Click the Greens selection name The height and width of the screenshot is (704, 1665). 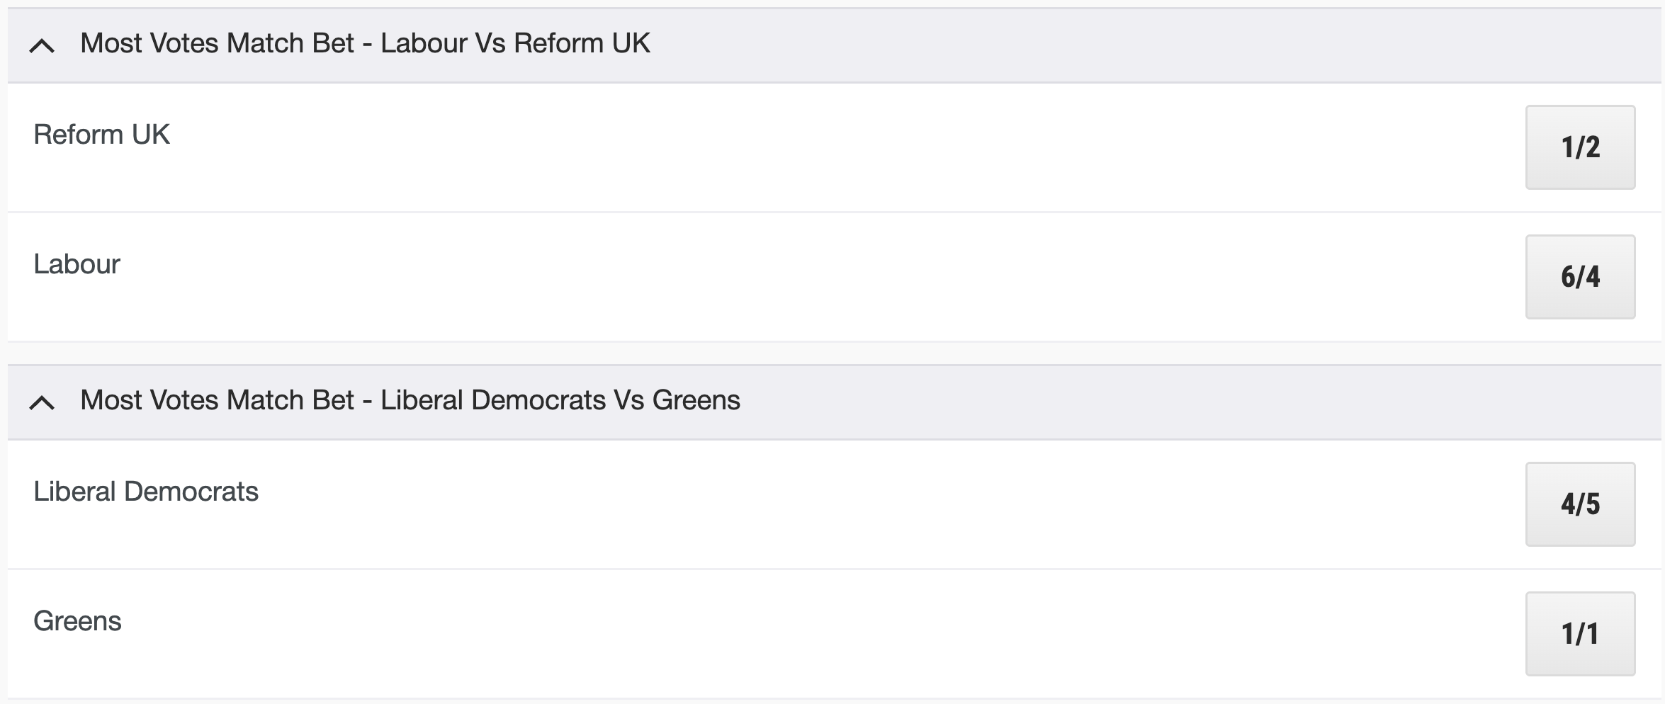(x=77, y=621)
